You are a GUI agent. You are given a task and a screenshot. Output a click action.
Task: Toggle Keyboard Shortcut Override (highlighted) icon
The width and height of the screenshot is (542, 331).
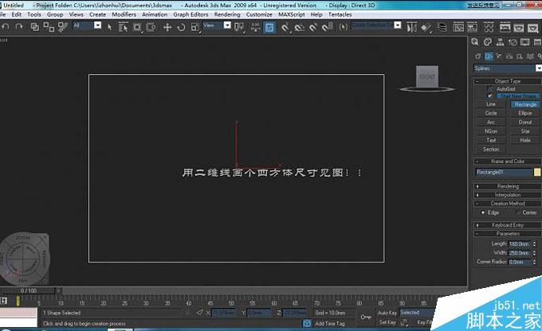[x=269, y=28]
